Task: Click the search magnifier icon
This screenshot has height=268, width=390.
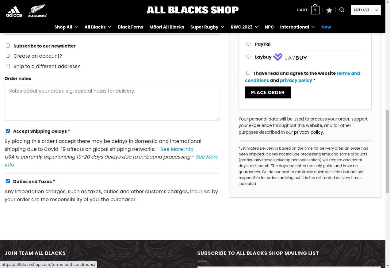Action: tap(342, 10)
